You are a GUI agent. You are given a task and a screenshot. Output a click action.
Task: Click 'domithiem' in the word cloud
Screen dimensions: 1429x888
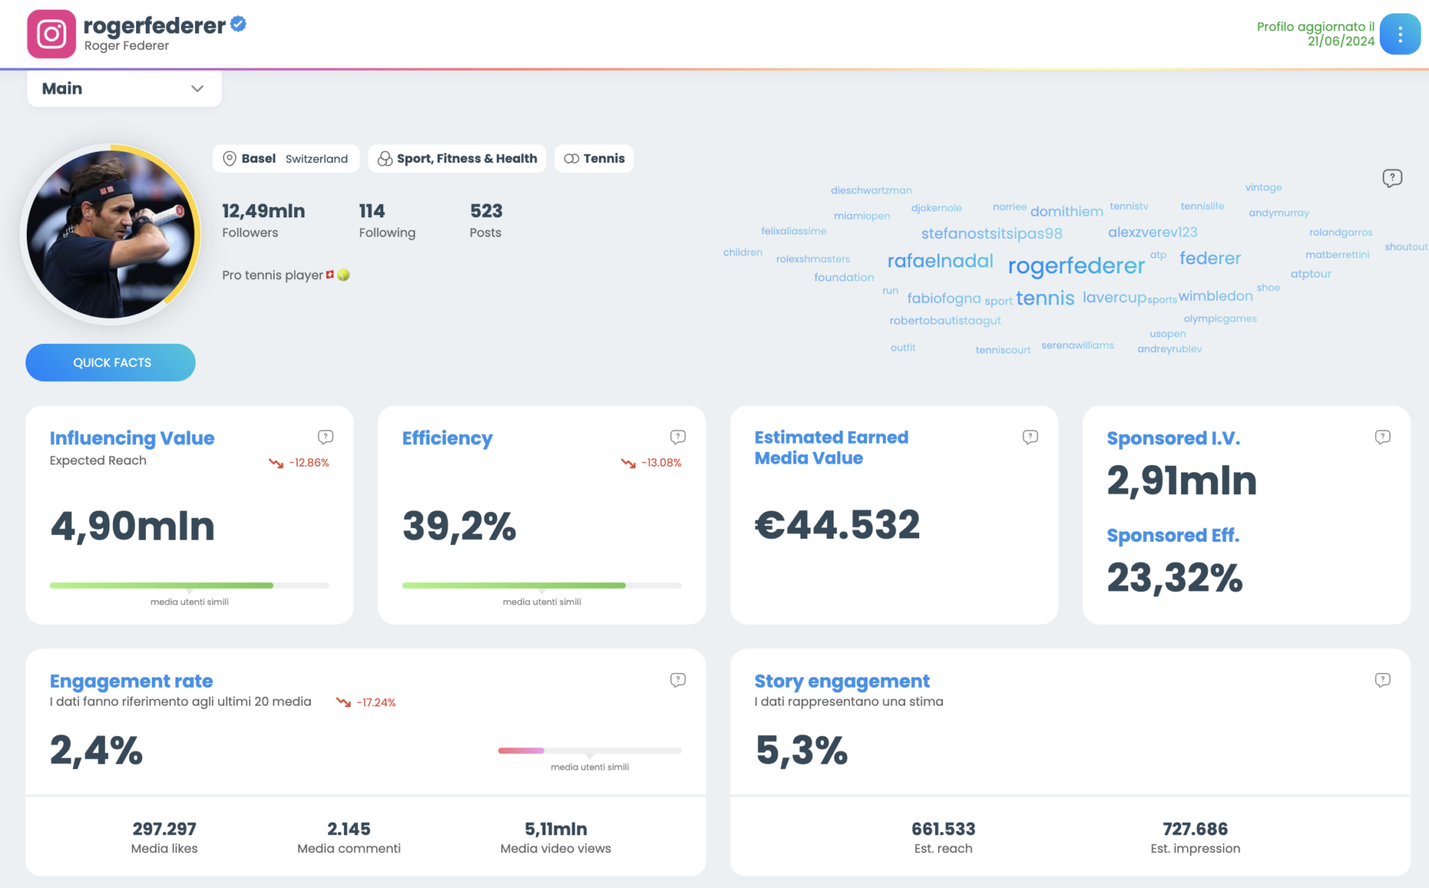pyautogui.click(x=1067, y=211)
